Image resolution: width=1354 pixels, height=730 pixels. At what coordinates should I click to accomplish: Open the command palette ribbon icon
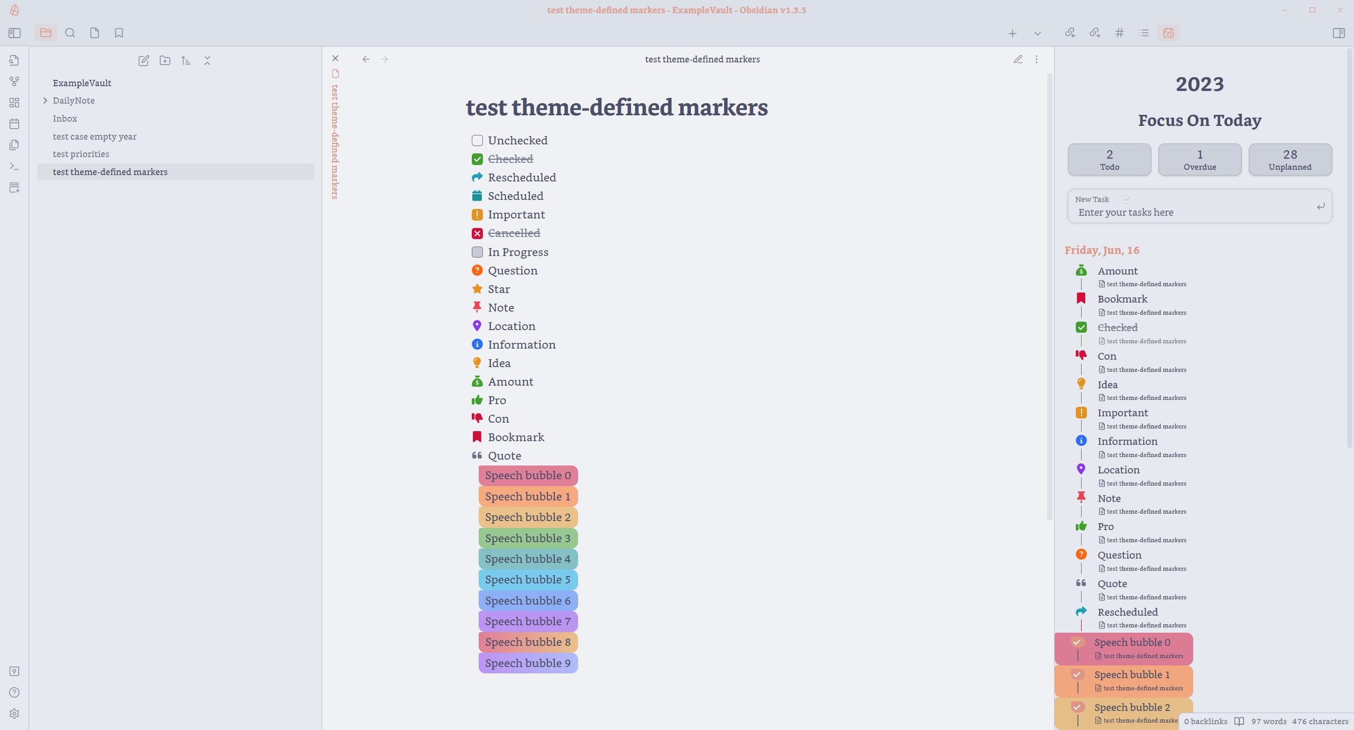pyautogui.click(x=14, y=166)
